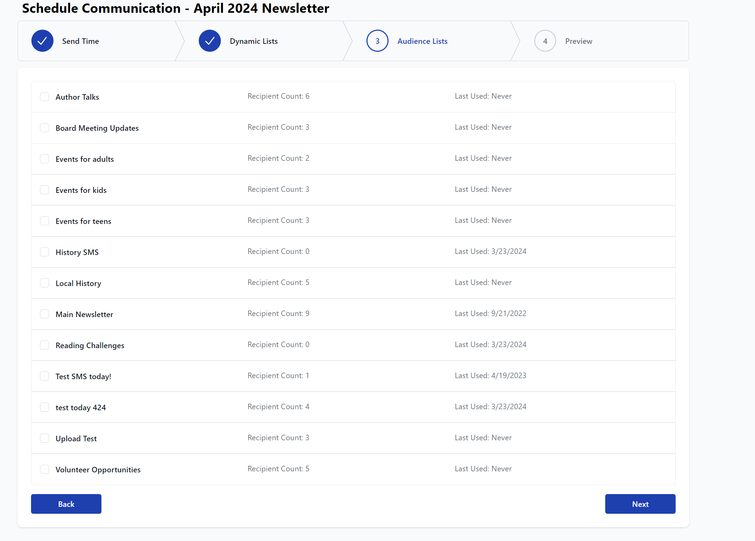Go to the Dynamic Lists step
The width and height of the screenshot is (755, 541).
pos(254,41)
